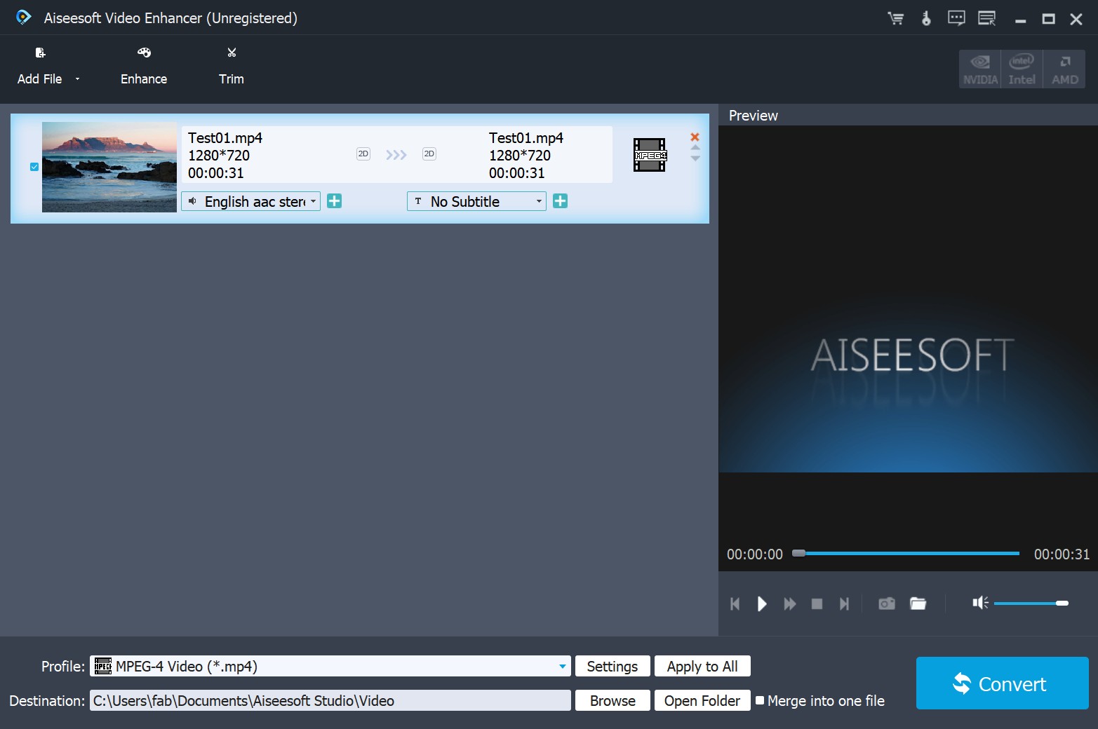Add audio track with plus icon
The image size is (1098, 729).
coord(335,202)
